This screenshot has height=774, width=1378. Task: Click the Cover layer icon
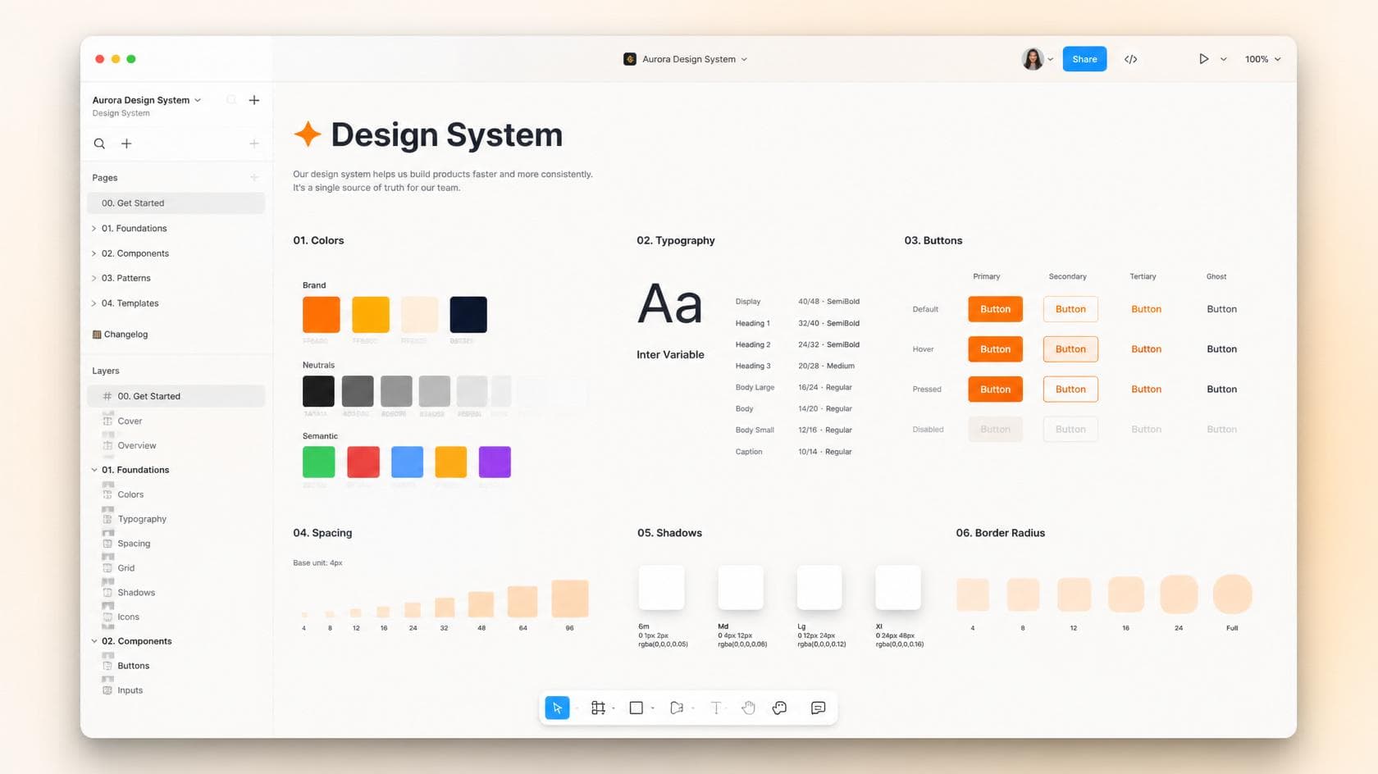107,421
